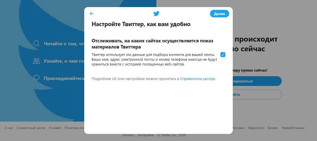The width and height of the screenshot is (317, 141).
Task: Click the magnifier icon beside Читайте о том
Action: (36, 43)
